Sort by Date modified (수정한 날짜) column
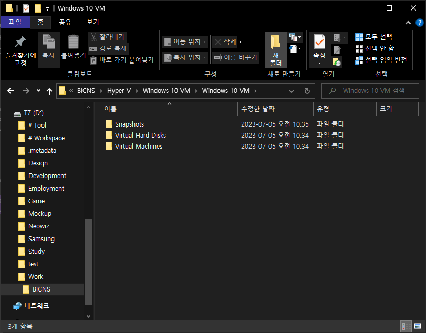The image size is (426, 333). pyautogui.click(x=275, y=109)
